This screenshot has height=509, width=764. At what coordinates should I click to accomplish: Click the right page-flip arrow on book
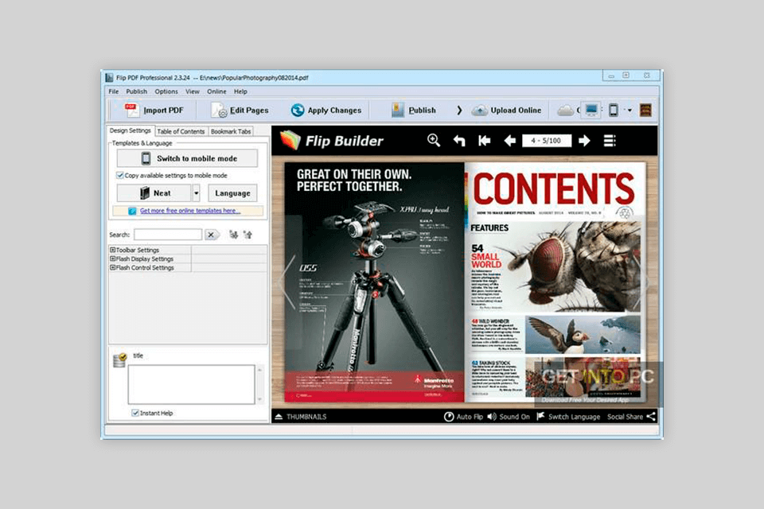pyautogui.click(x=642, y=282)
